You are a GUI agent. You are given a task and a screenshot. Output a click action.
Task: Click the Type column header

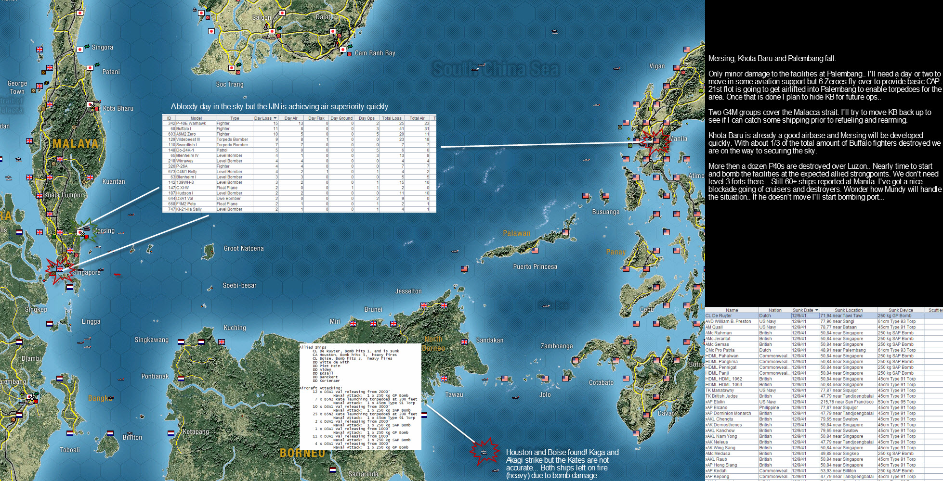click(235, 118)
